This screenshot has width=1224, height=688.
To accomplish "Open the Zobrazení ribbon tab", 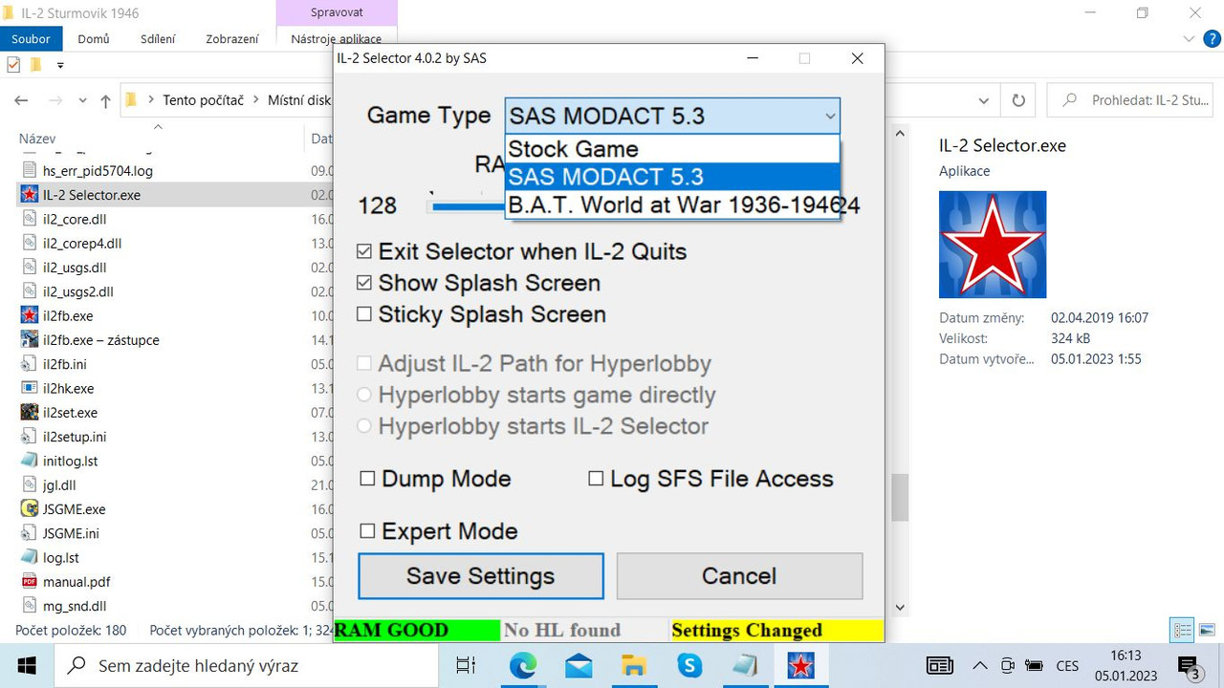I will point(232,39).
